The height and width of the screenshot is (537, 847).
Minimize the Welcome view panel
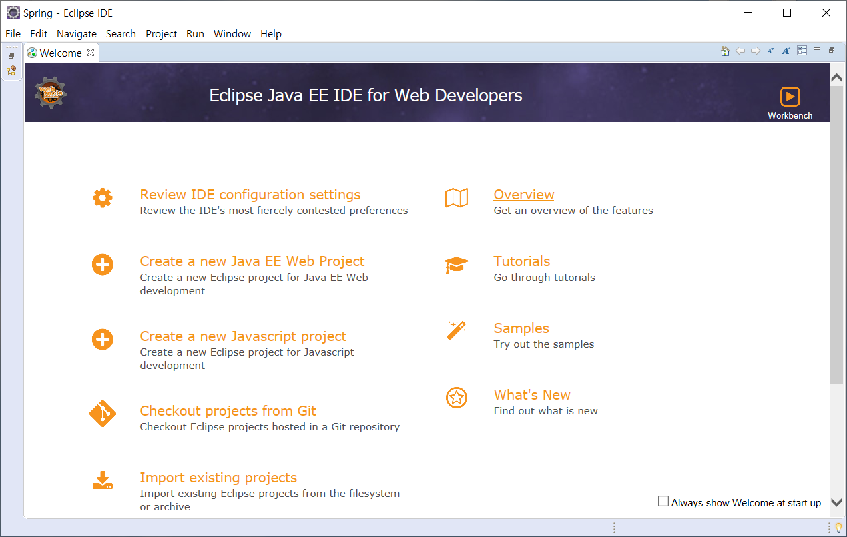pos(817,49)
